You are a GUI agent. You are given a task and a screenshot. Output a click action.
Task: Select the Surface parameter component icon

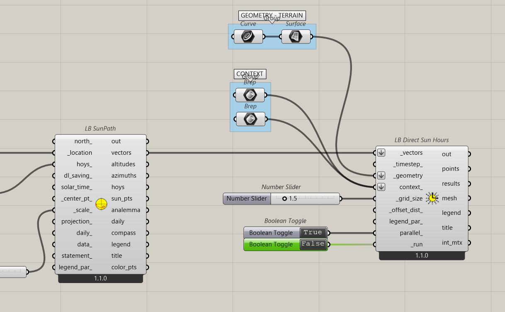tap(296, 37)
